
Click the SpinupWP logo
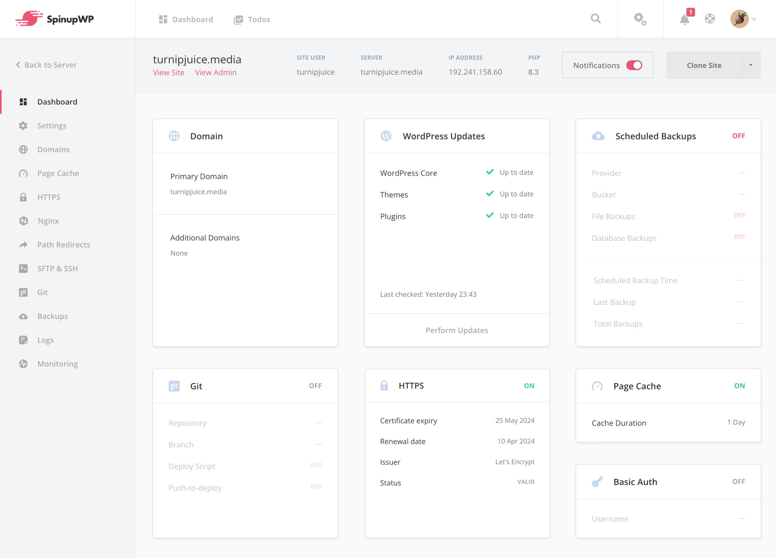click(55, 18)
